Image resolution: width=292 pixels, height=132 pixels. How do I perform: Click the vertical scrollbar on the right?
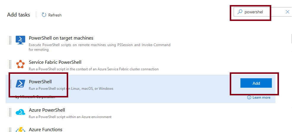click(291, 38)
